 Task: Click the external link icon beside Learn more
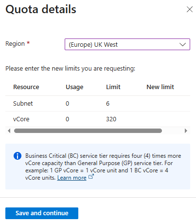point(91,176)
